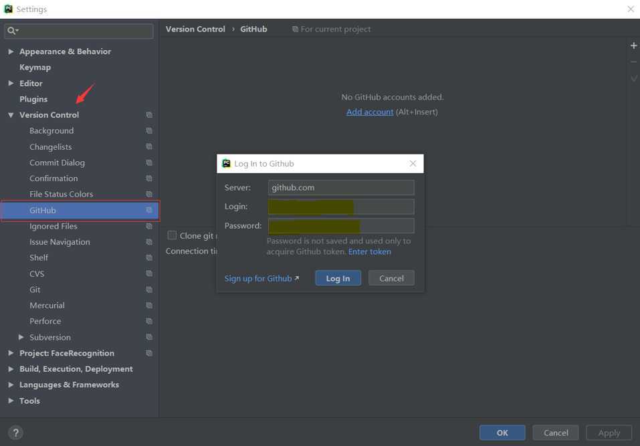Image resolution: width=640 pixels, height=446 pixels.
Task: Focus the Password input field
Action: (341, 225)
